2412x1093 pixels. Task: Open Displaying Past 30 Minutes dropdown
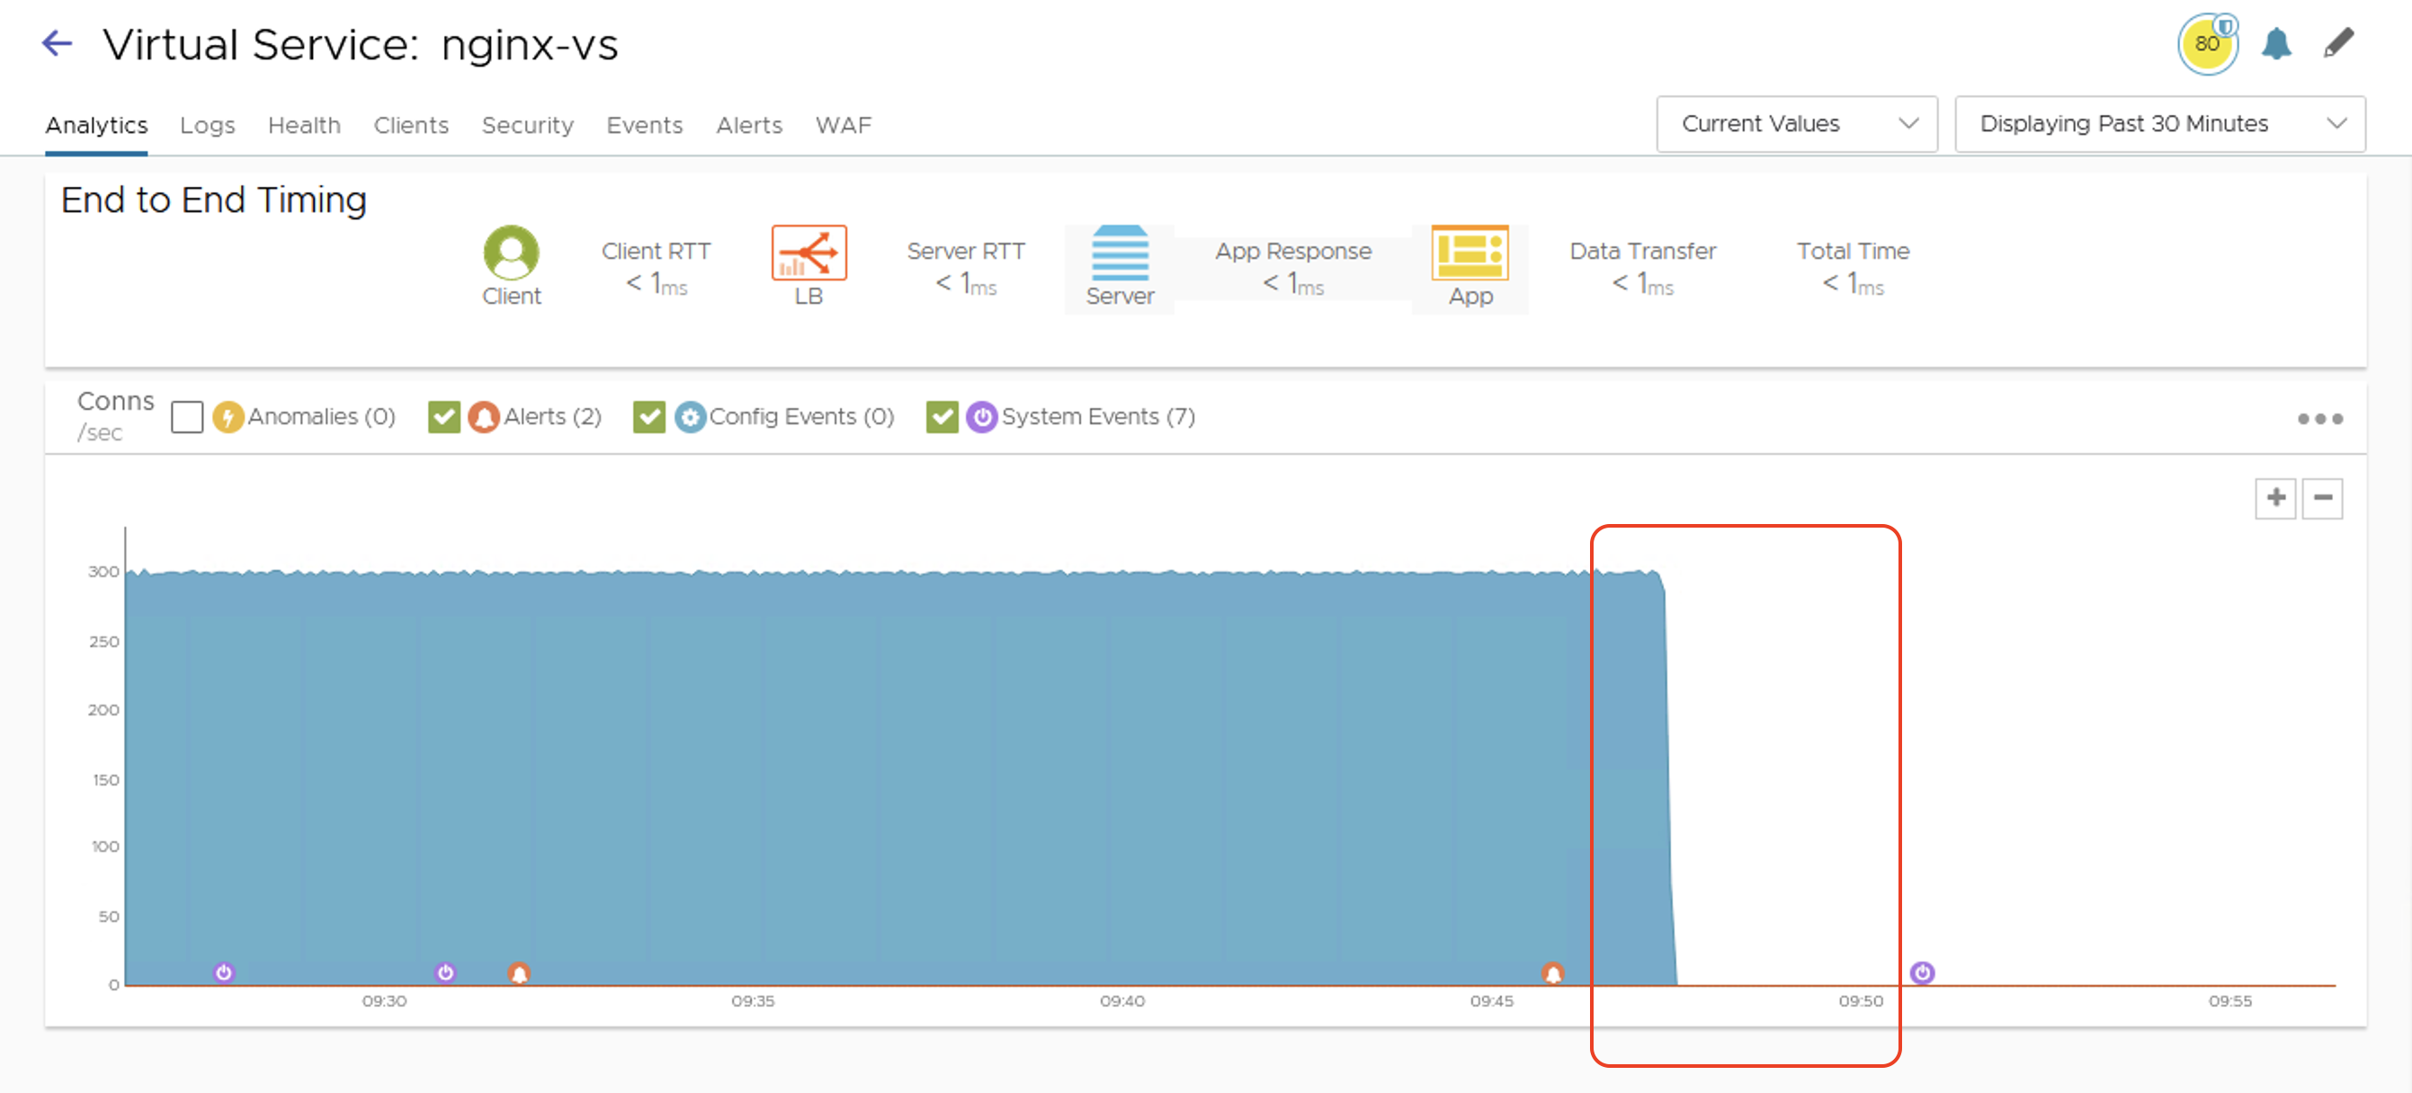pos(2159,123)
